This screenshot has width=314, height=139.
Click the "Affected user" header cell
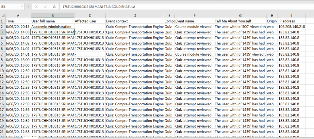click(x=90, y=21)
